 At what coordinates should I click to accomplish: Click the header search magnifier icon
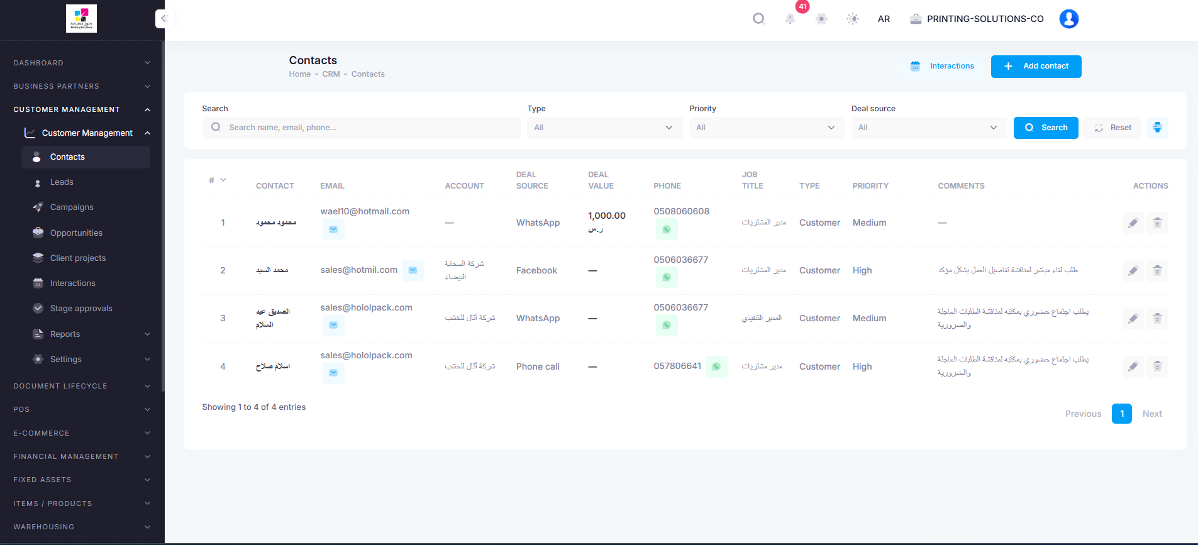(x=758, y=19)
